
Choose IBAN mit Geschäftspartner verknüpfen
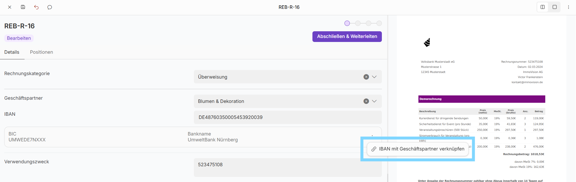[x=418, y=149]
